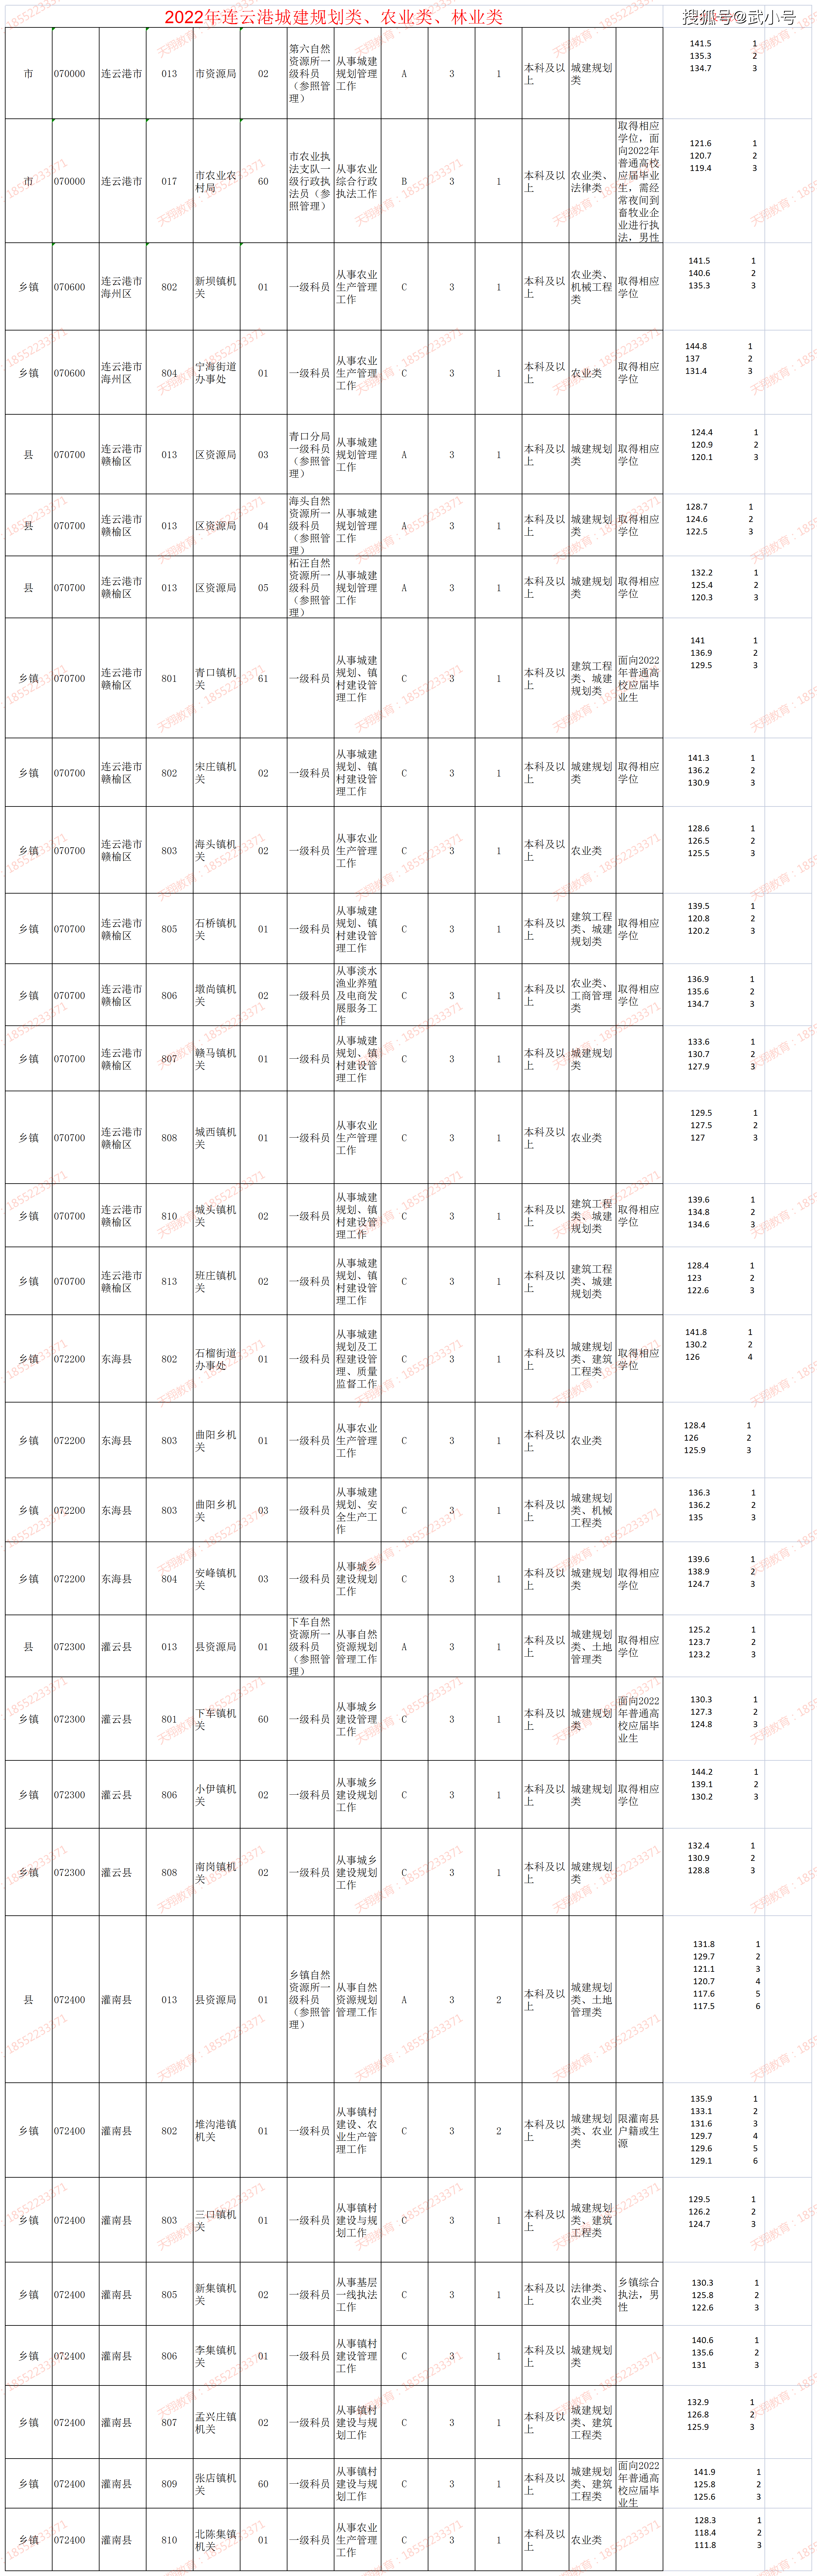Click the 144.2 score value
The image size is (817, 2576).
[x=702, y=1772]
